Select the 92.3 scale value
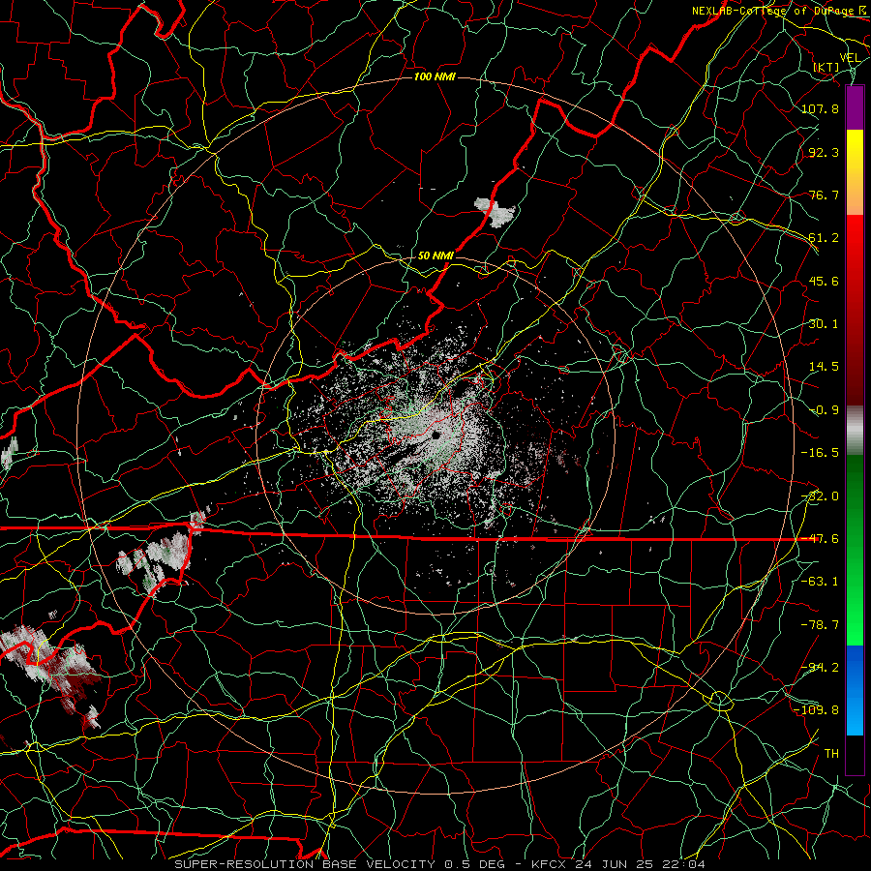The height and width of the screenshot is (871, 871). (824, 152)
